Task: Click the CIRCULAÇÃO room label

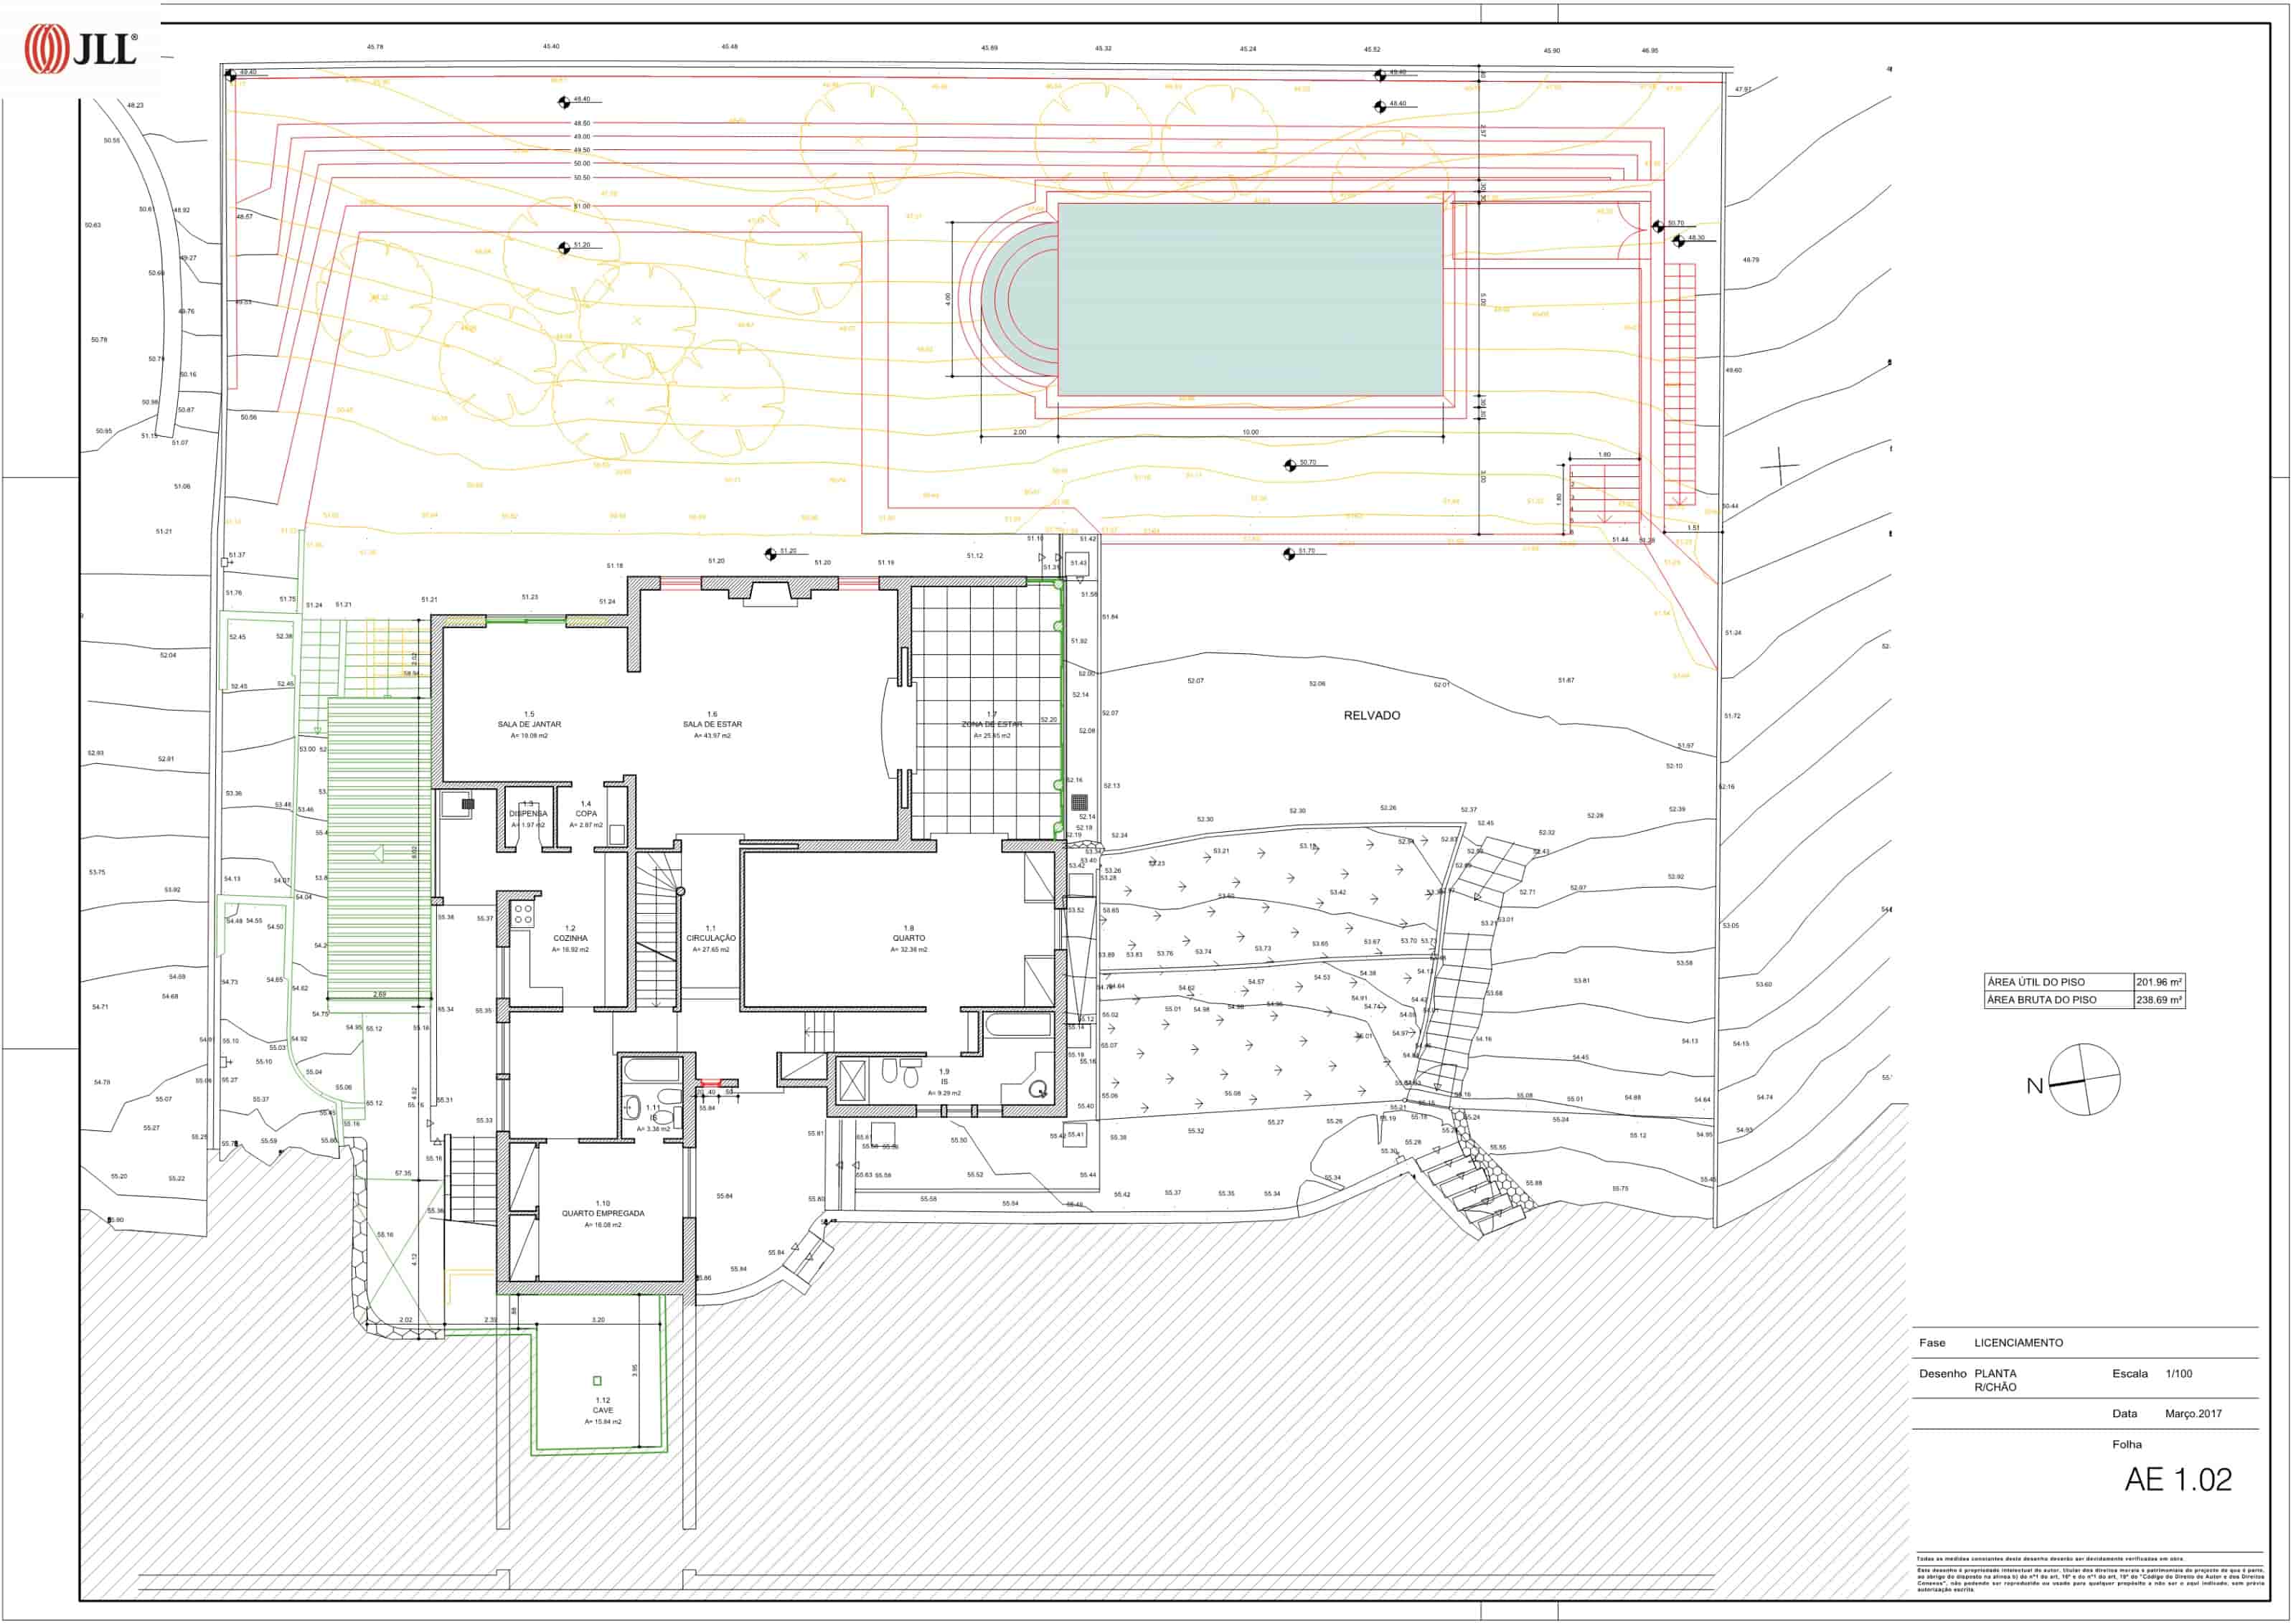Action: pyautogui.click(x=711, y=938)
